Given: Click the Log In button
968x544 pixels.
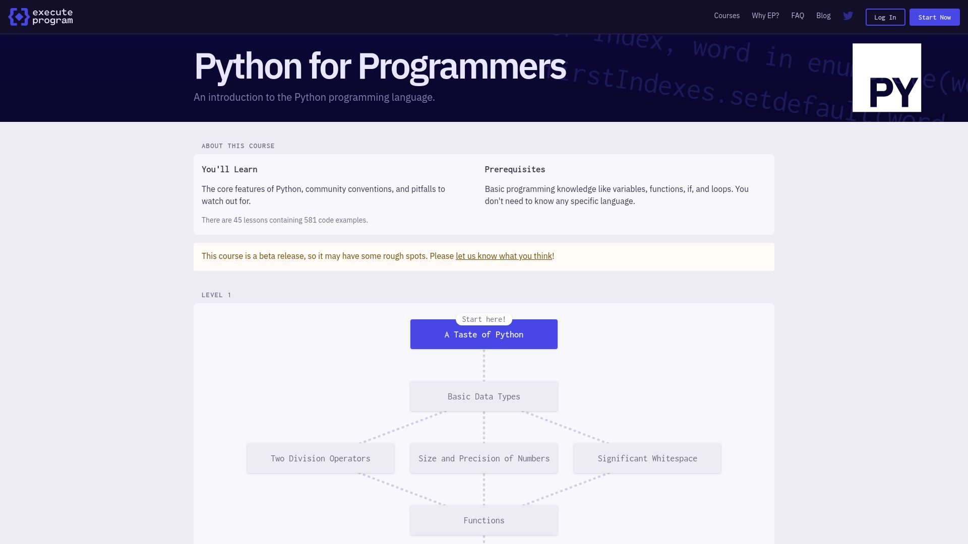Looking at the screenshot, I should [885, 17].
